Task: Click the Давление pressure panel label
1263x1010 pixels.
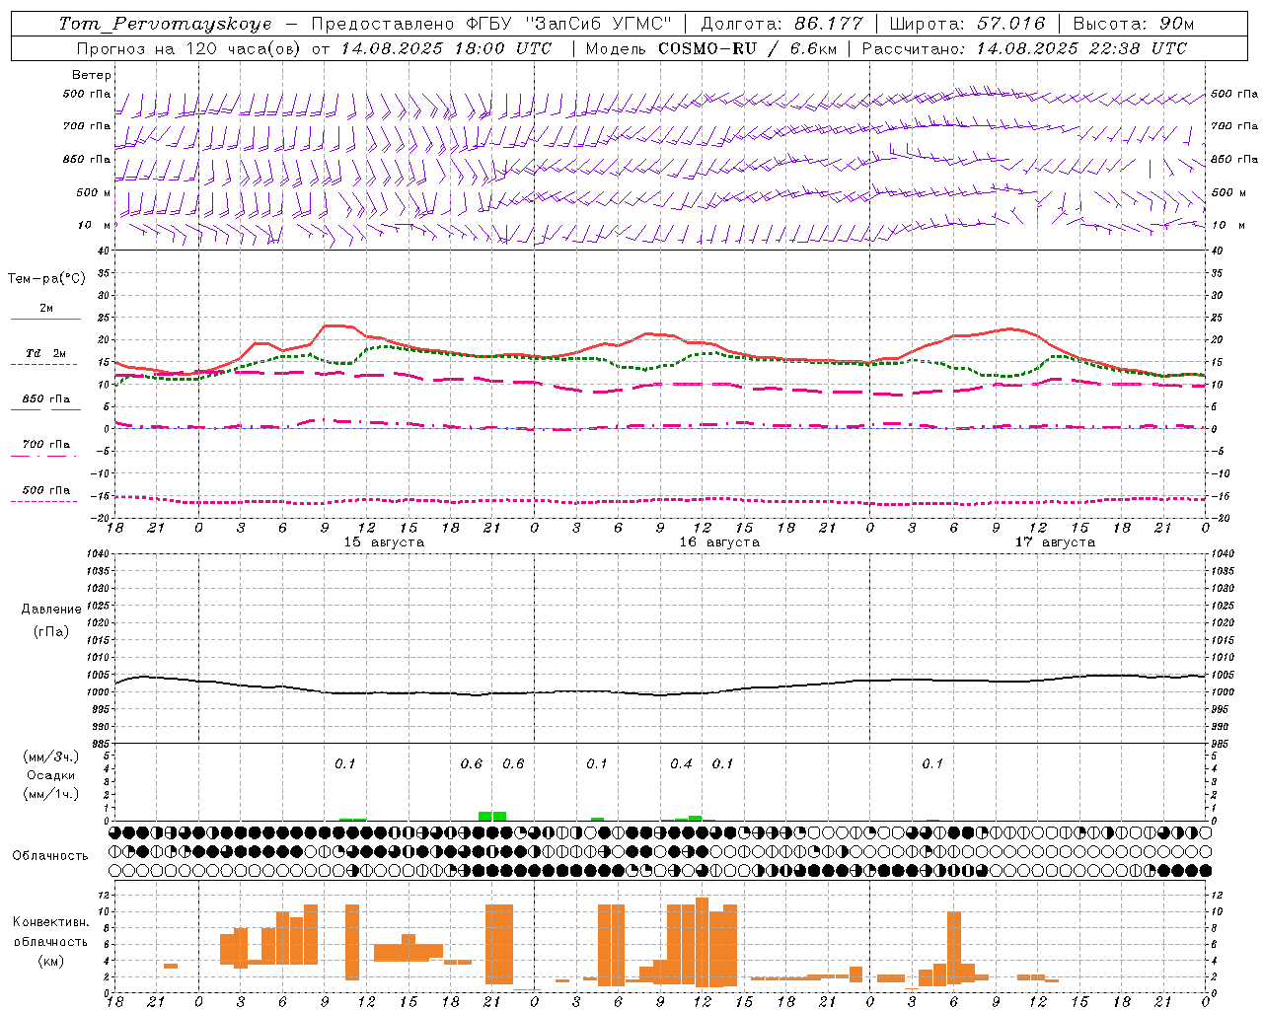Action: click(x=51, y=610)
